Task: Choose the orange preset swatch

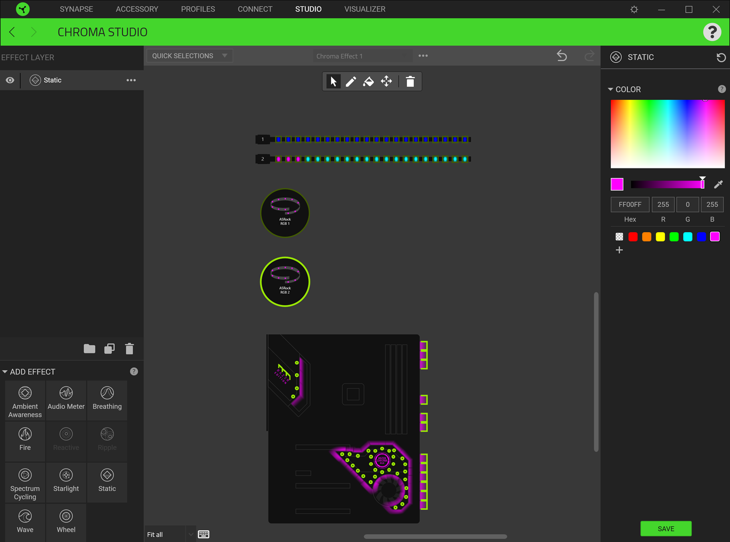Action: click(647, 237)
